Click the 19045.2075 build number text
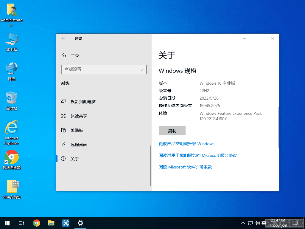Screen dimensions: 305x229 point(210,106)
